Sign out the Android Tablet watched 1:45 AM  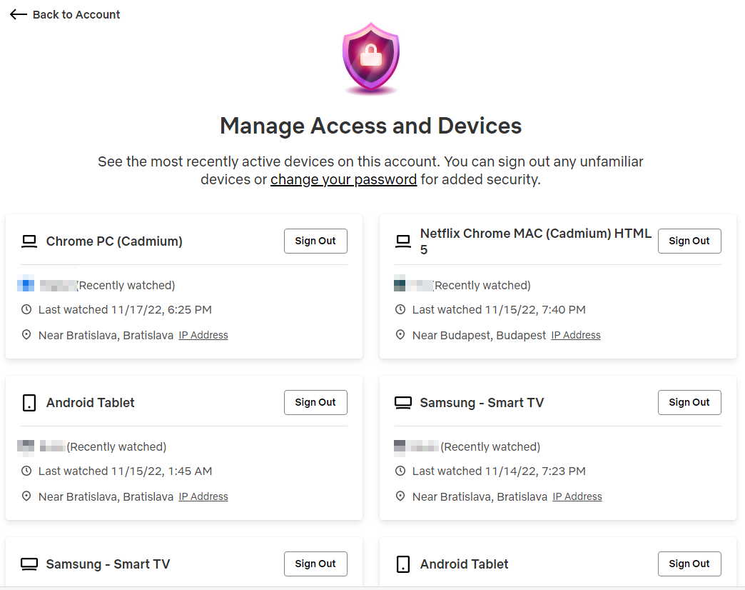pos(315,403)
